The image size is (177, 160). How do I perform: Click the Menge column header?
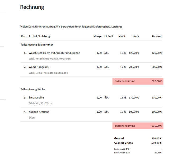(97, 36)
